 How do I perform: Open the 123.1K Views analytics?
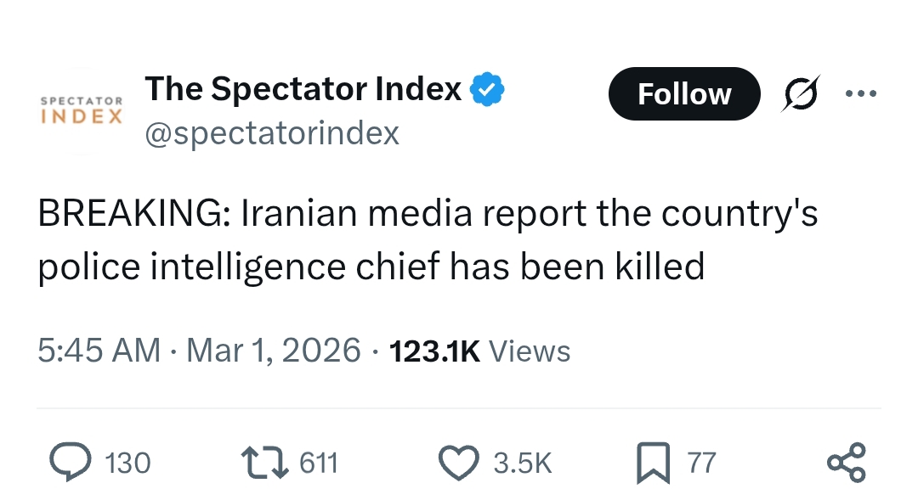479,351
